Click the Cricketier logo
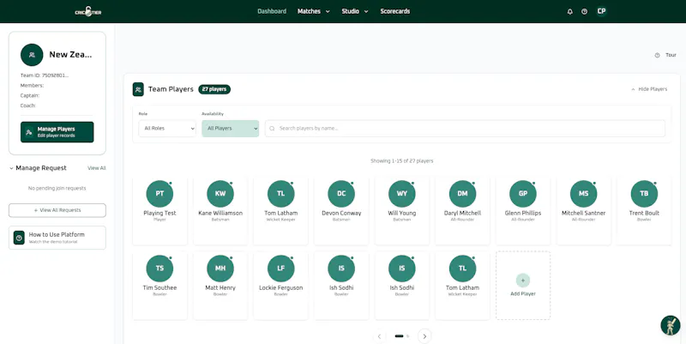 (x=88, y=11)
